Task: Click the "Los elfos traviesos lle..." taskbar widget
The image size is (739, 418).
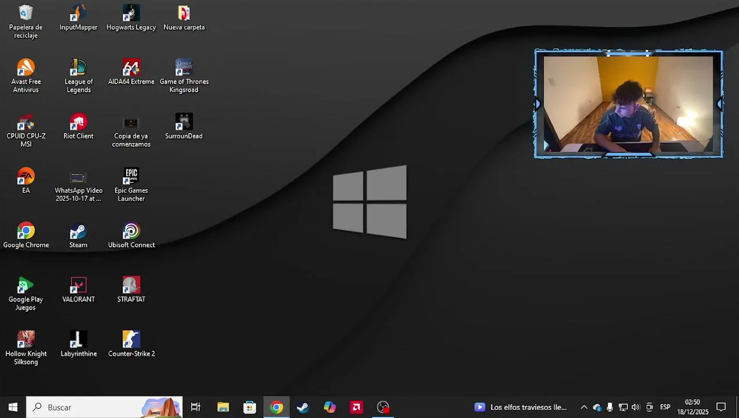Action: pyautogui.click(x=521, y=407)
